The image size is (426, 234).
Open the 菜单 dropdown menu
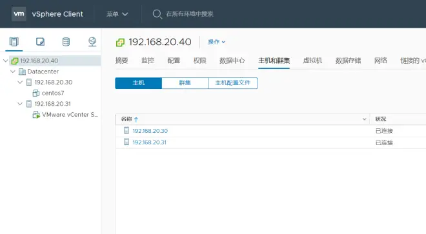(117, 14)
